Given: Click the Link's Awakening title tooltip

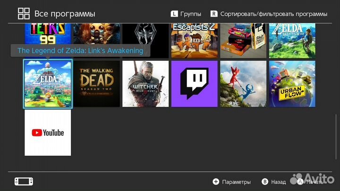Looking at the screenshot, I should point(80,50).
